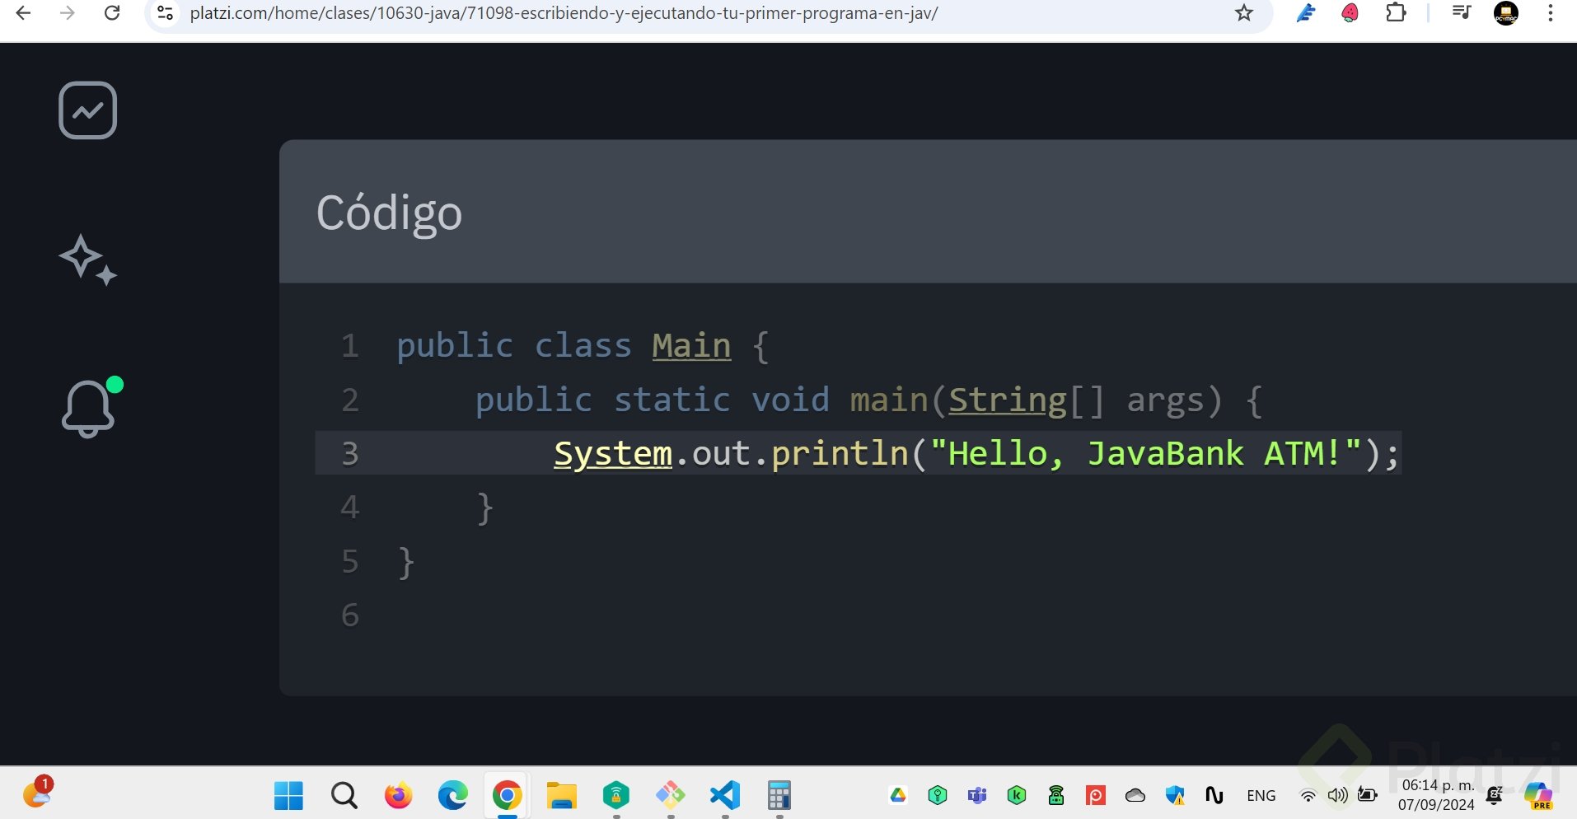This screenshot has width=1577, height=819.
Task: Open the snoozed notifications bell in tray
Action: tap(1495, 795)
